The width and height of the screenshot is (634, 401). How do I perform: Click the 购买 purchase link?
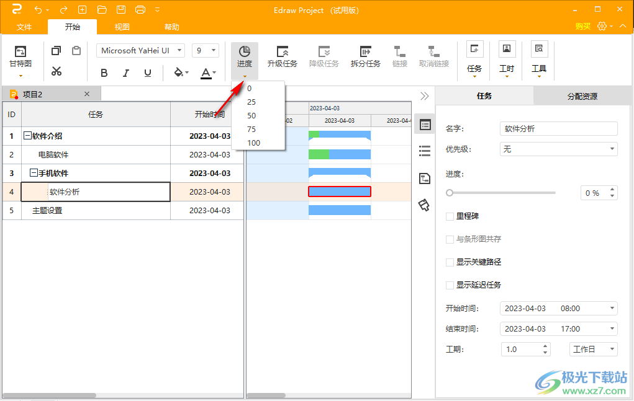pos(582,26)
